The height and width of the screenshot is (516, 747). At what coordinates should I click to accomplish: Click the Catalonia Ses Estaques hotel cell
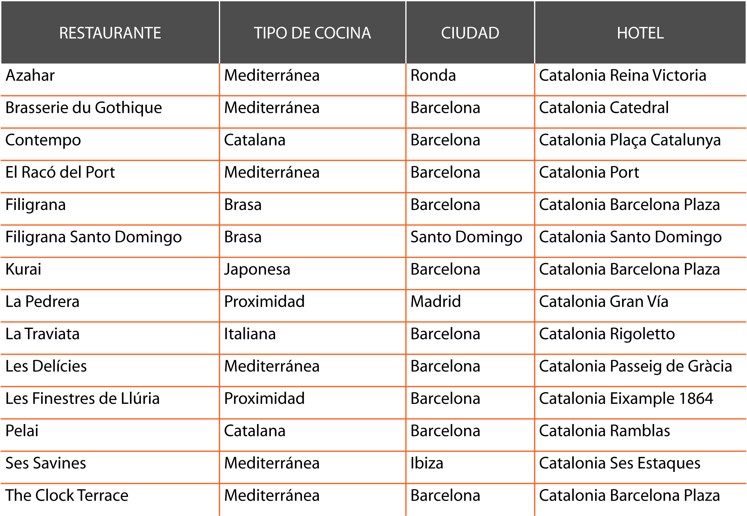(619, 463)
